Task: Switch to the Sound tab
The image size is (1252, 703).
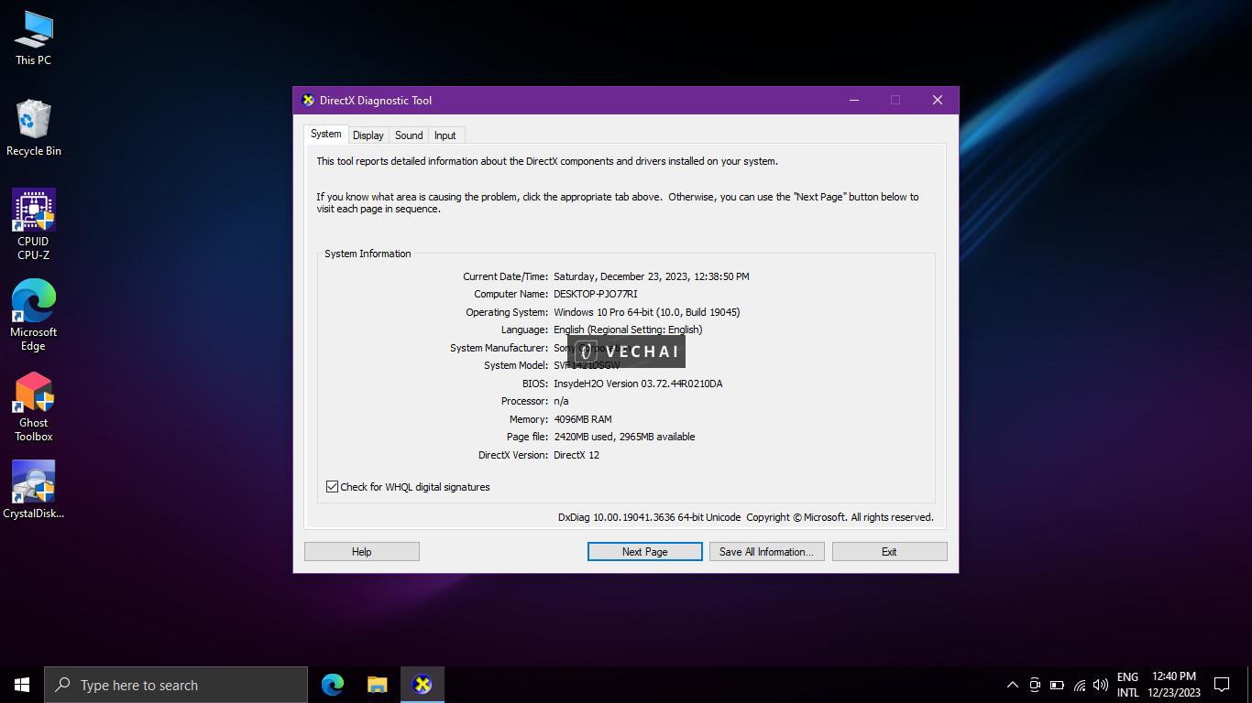Action: [x=409, y=135]
